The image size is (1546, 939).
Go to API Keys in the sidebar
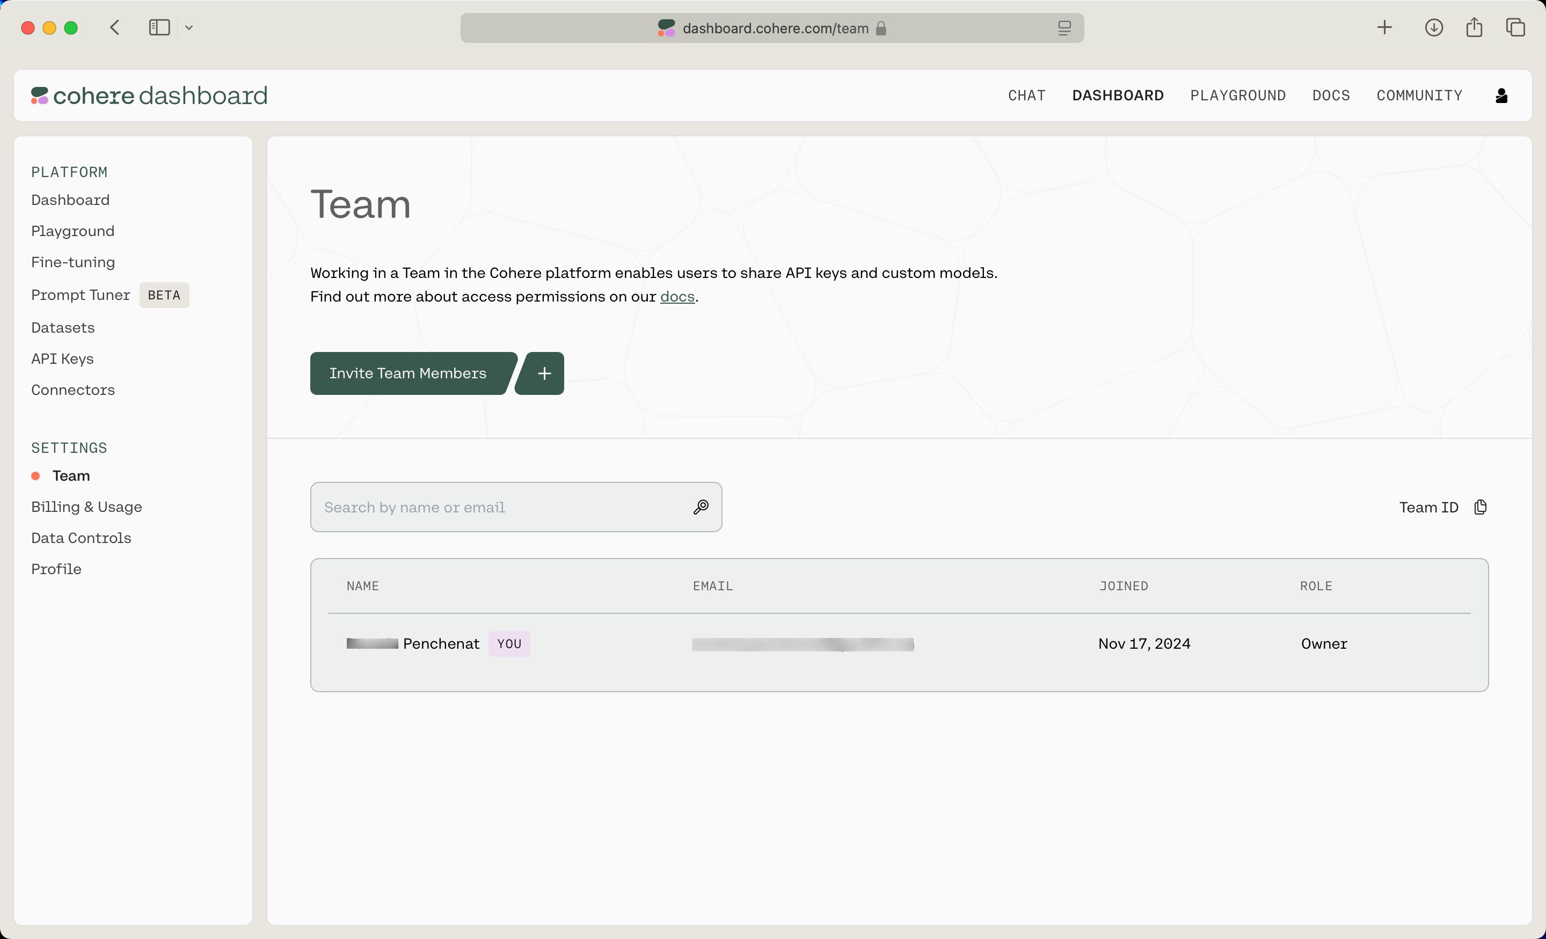point(62,359)
